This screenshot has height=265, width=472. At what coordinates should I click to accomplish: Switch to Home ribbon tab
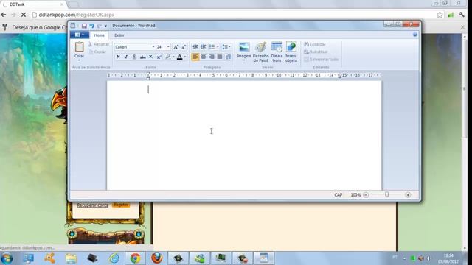point(99,35)
